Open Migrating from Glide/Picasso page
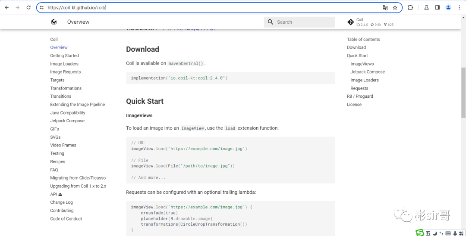The width and height of the screenshot is (466, 236). [78, 178]
